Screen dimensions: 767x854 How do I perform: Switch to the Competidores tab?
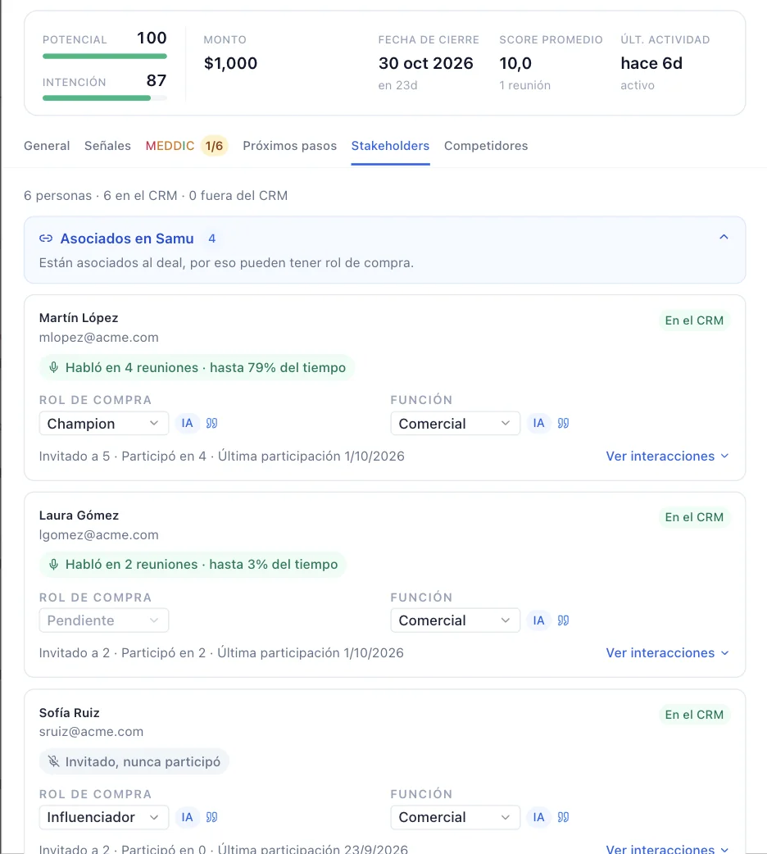tap(486, 146)
